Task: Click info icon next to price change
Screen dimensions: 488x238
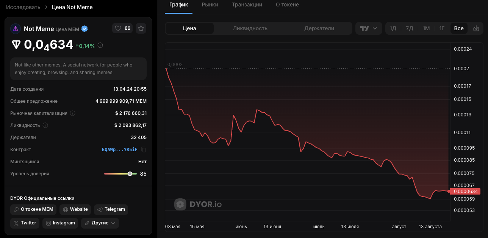Action: [x=100, y=45]
